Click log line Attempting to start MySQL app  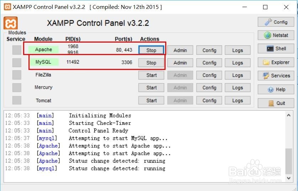[x=118, y=138]
